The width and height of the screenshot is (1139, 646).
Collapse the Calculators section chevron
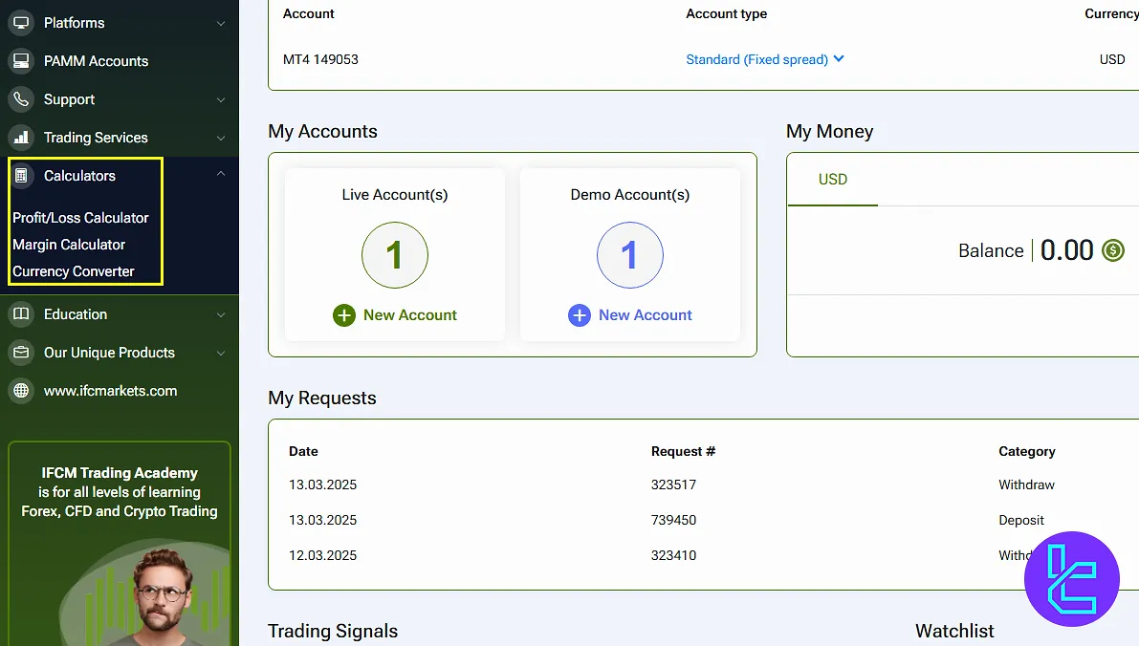point(221,175)
